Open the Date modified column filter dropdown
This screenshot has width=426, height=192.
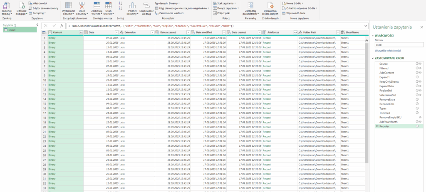tap(224, 32)
